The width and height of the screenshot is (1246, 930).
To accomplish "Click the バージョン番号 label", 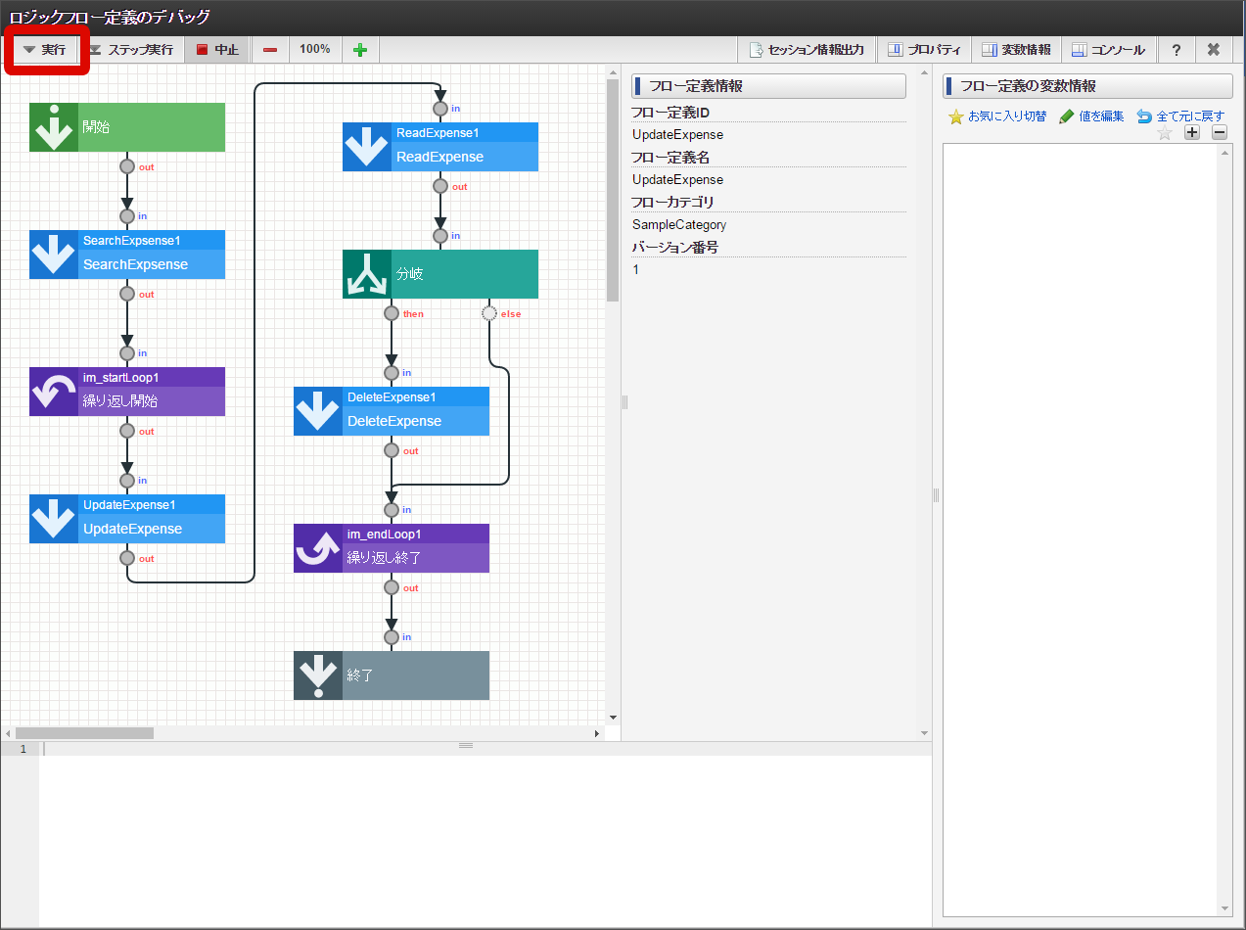I will point(675,248).
